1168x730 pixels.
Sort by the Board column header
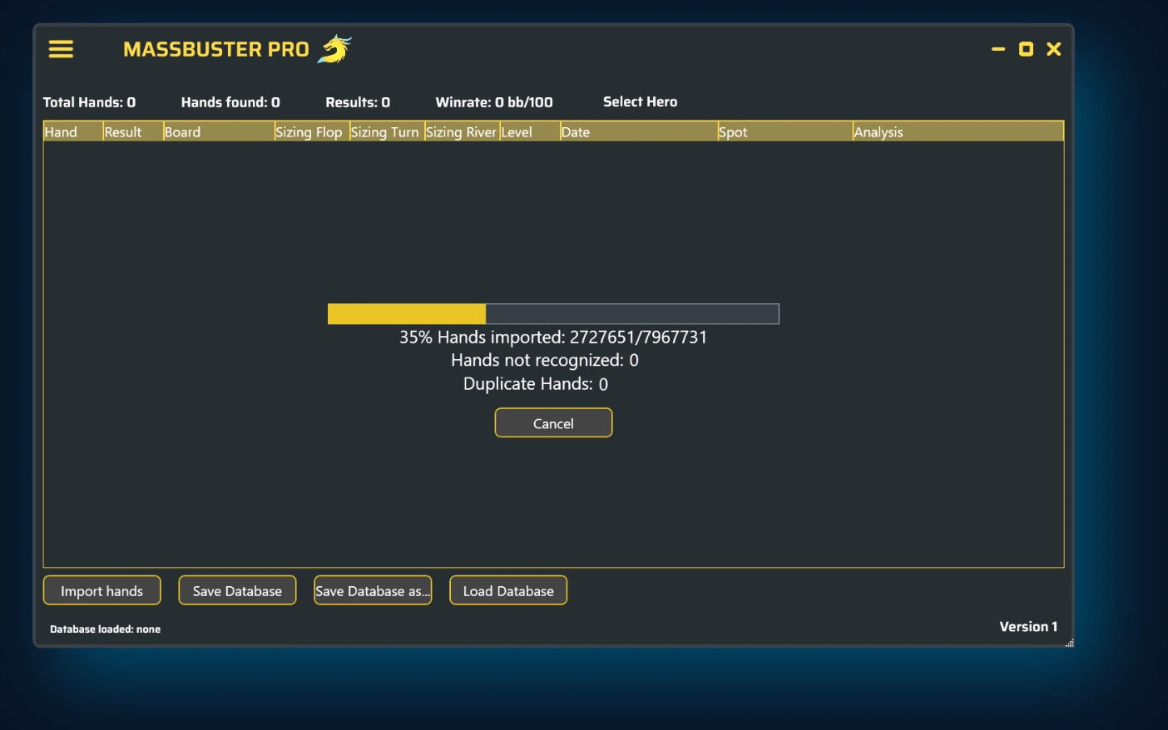coord(219,131)
